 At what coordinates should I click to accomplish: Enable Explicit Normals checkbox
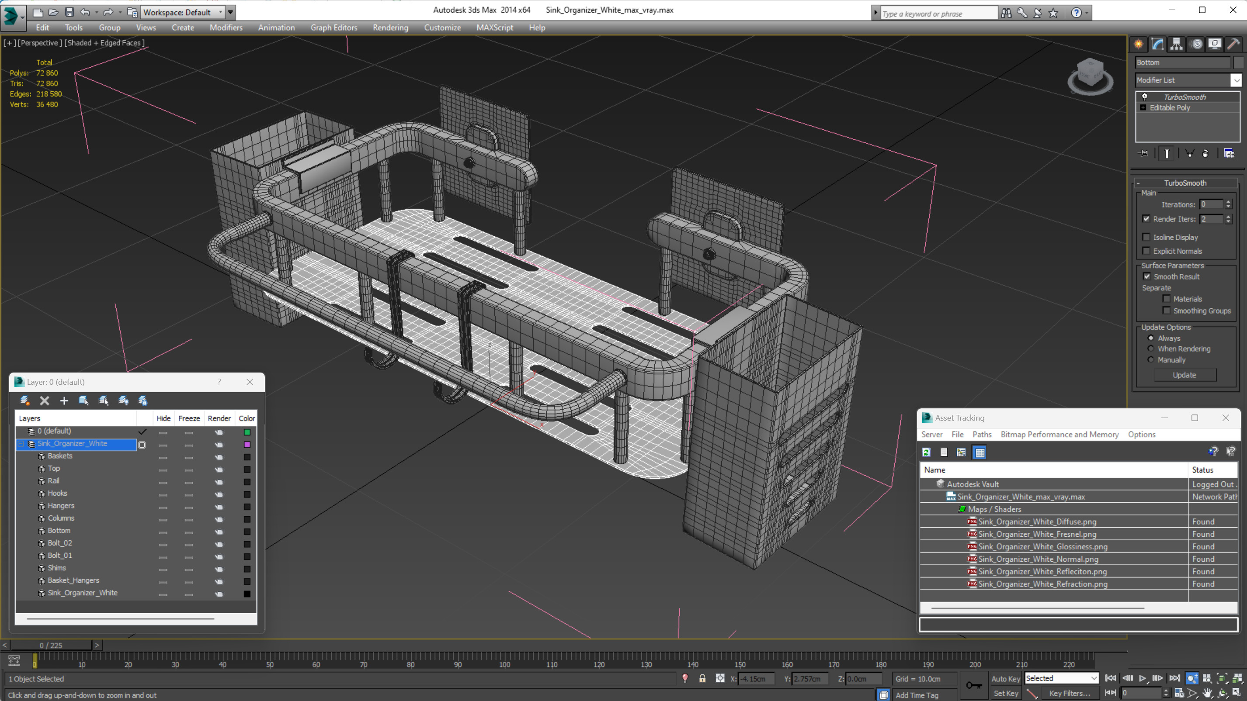1146,251
